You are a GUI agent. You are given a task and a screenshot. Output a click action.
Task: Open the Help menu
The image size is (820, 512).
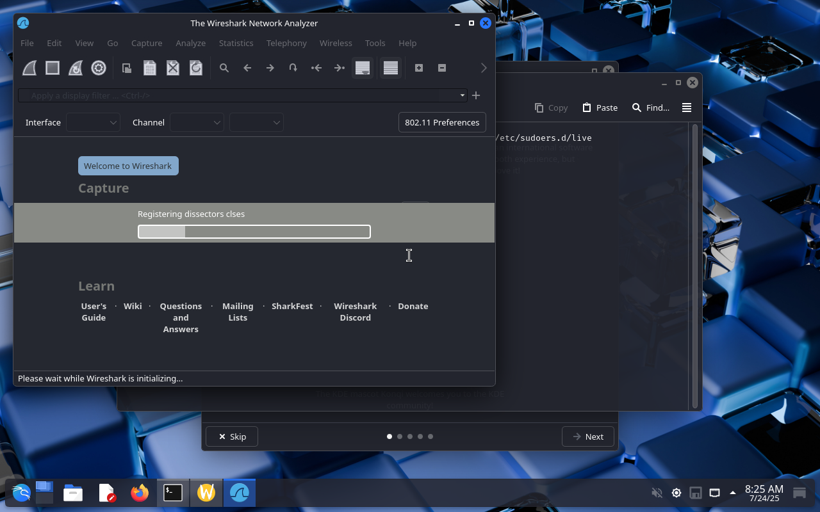click(x=407, y=43)
